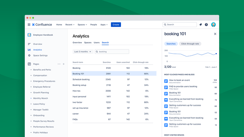244x137 pixels.
Task: Open the Public Holidays page
Action: (41, 133)
